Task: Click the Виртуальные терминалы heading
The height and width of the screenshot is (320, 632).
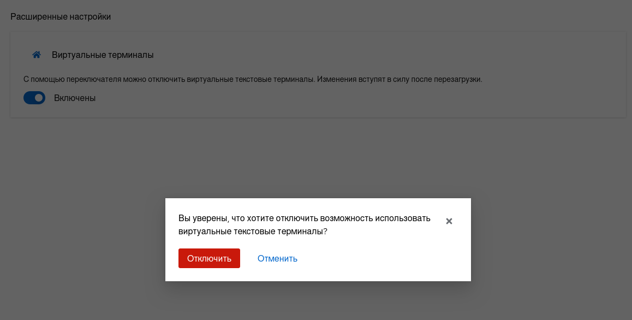Action: [x=103, y=55]
